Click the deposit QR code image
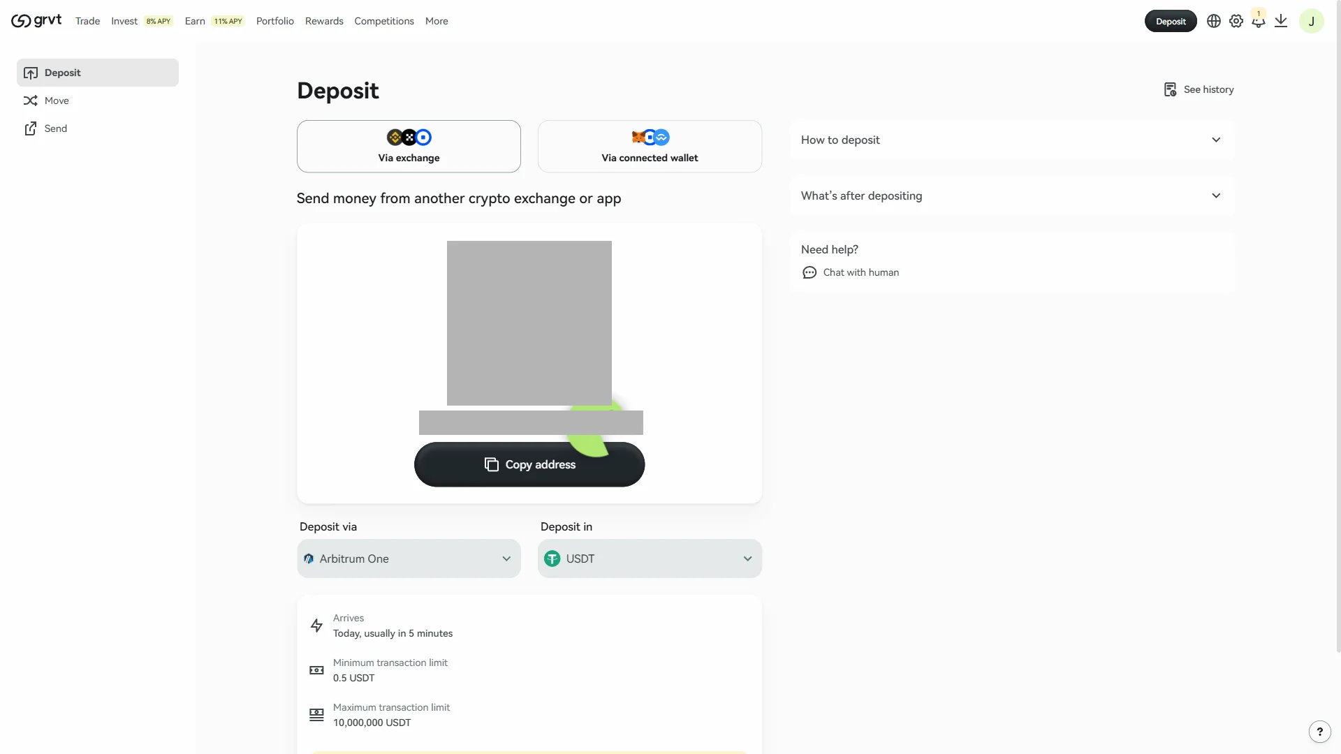1341x754 pixels. click(529, 323)
